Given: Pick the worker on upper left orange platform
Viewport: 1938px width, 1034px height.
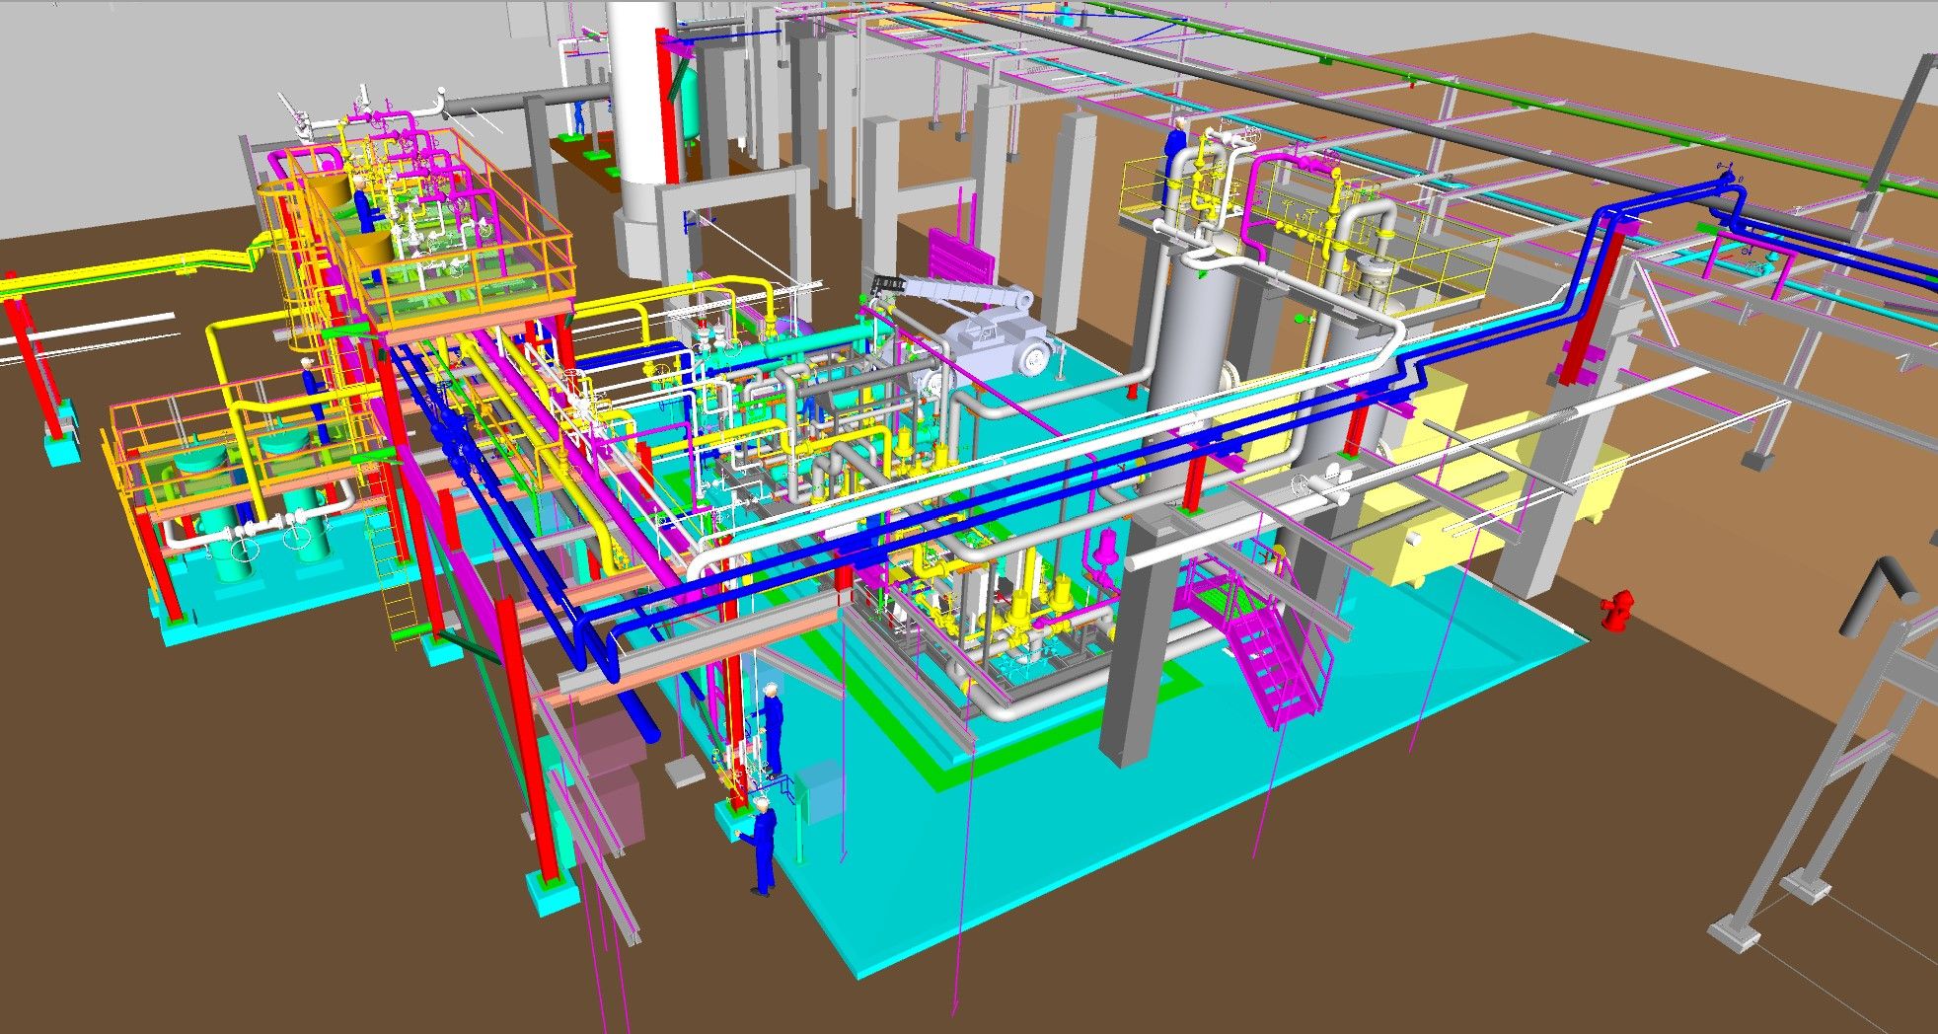Looking at the screenshot, I should pyautogui.click(x=363, y=207).
